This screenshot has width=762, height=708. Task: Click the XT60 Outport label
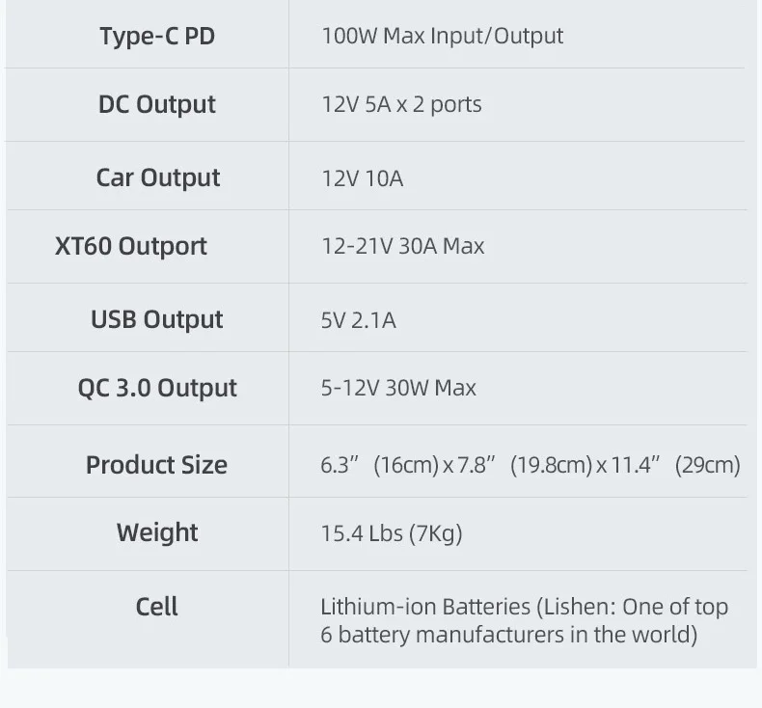coord(131,246)
